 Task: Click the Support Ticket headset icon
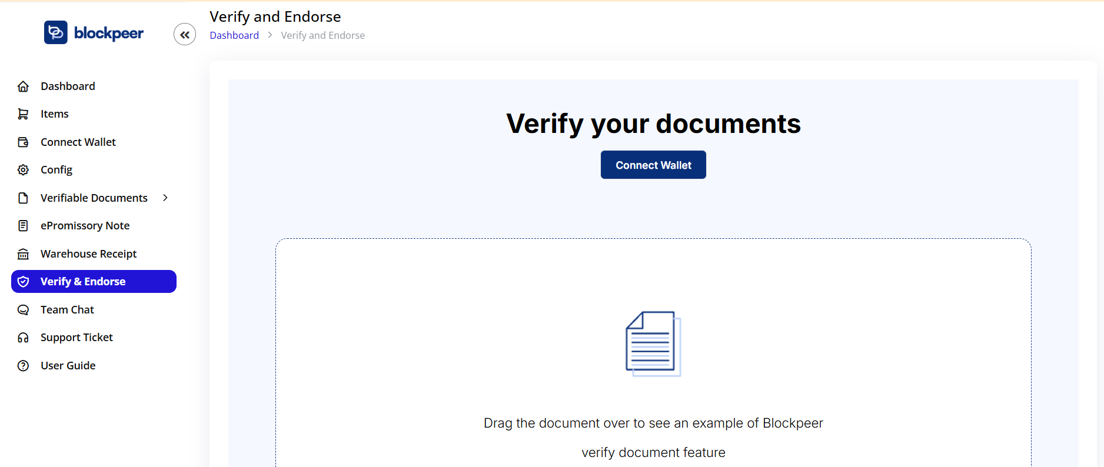[x=23, y=338]
